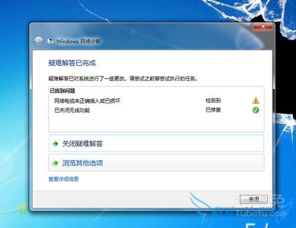The height and width of the screenshot is (228, 296).
Task: Click the back arrow button
Action: pyautogui.click(x=38, y=41)
